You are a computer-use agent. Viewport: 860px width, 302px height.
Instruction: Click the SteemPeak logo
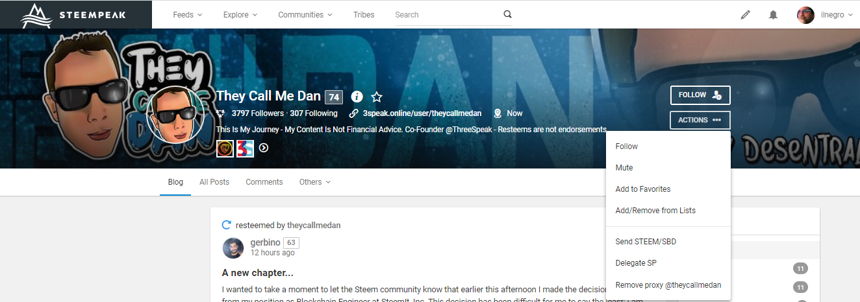pyautogui.click(x=76, y=14)
